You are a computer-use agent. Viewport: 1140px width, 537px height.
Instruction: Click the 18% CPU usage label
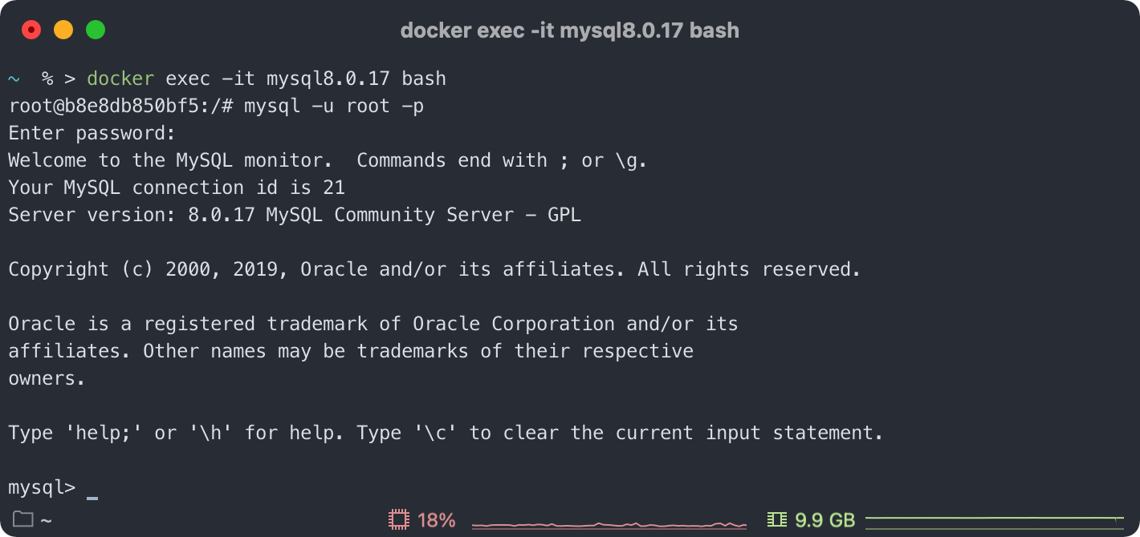437,520
